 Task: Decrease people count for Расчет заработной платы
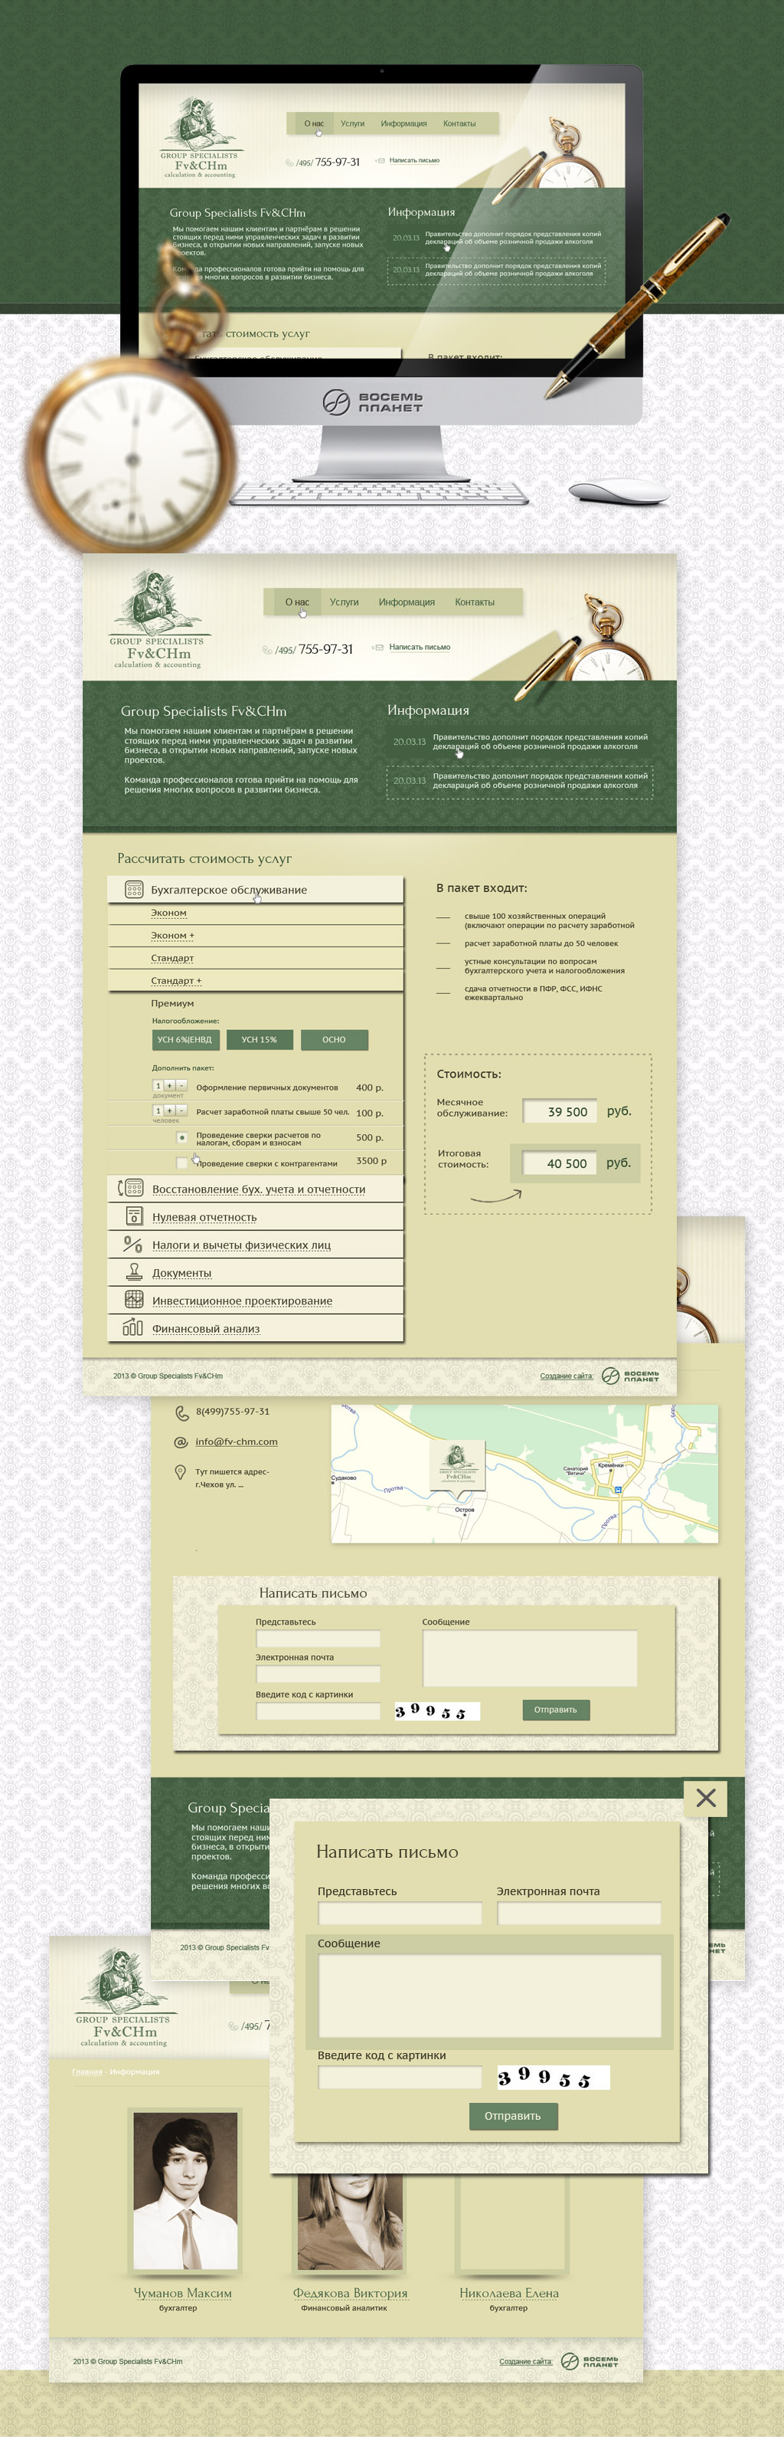point(181,1110)
